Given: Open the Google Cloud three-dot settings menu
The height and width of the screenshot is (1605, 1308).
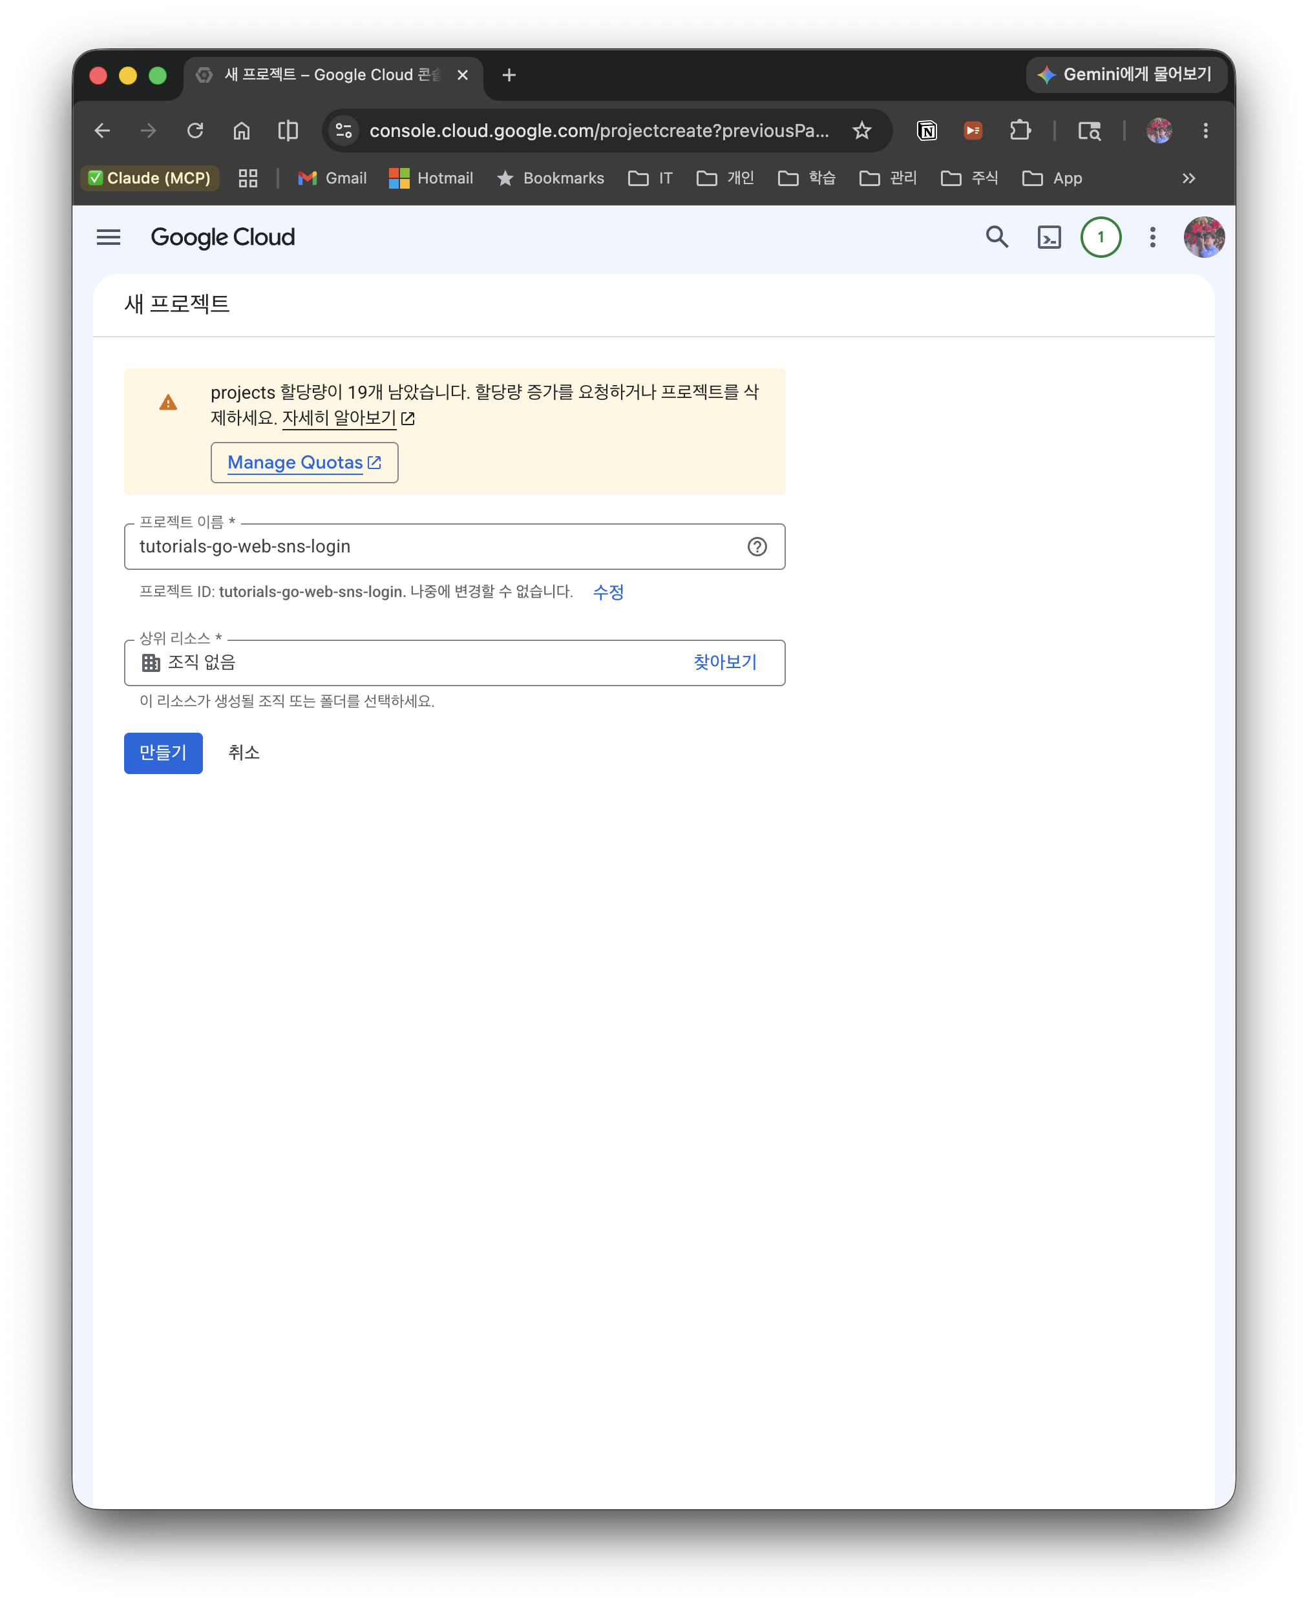Looking at the screenshot, I should [1152, 237].
